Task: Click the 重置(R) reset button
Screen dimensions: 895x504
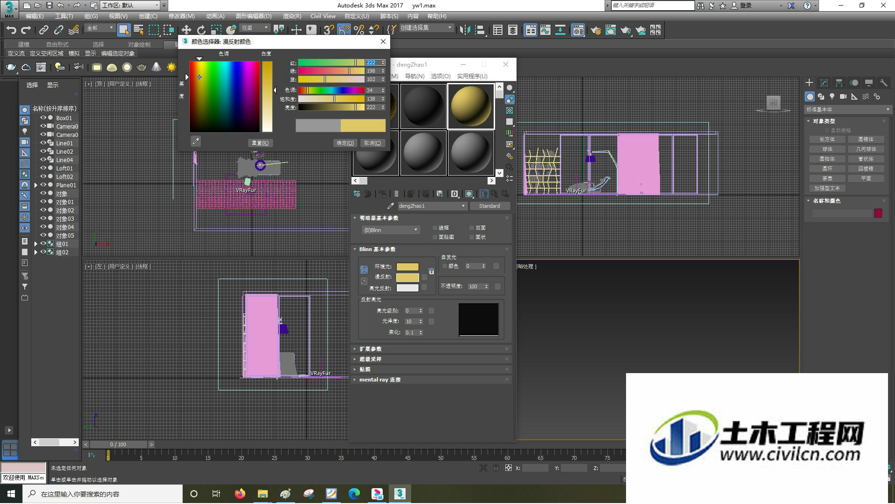Action: pos(260,143)
